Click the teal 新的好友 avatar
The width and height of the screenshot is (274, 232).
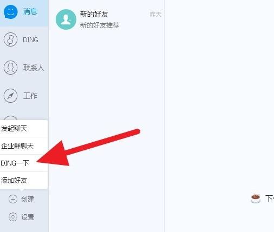click(x=66, y=19)
